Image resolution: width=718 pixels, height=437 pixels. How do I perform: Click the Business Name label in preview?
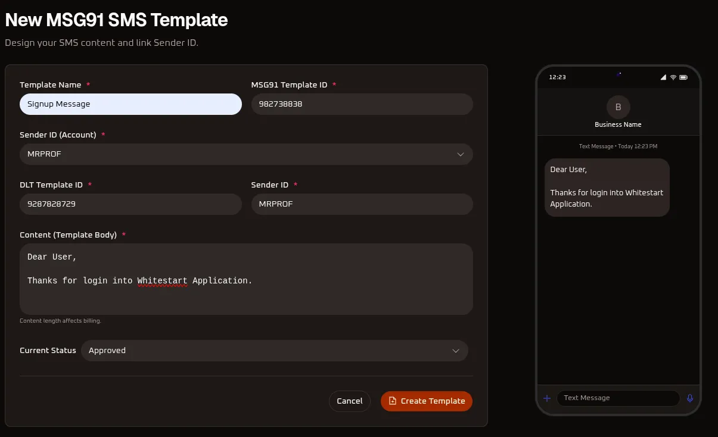click(618, 124)
